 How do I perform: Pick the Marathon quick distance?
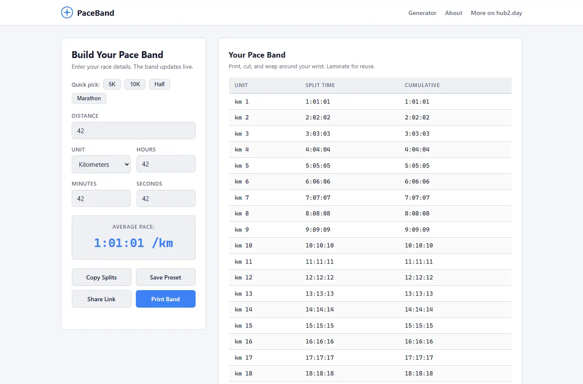click(89, 98)
